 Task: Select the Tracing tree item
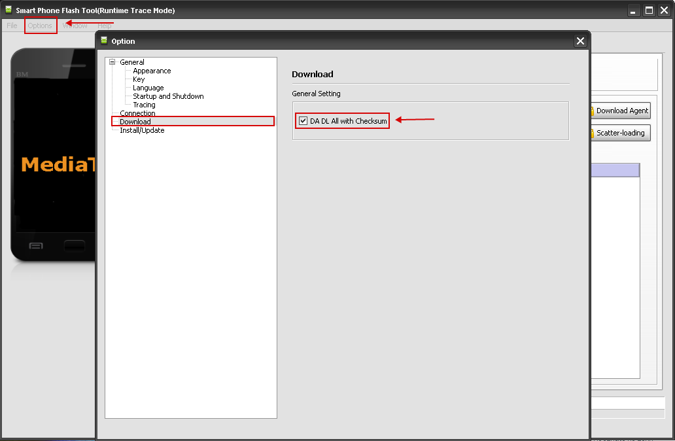tap(144, 105)
